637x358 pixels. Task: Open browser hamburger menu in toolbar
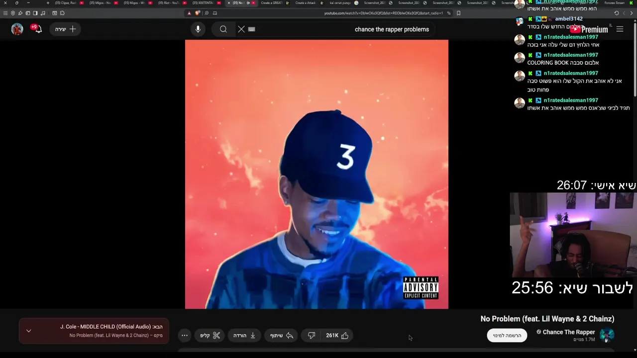click(x=5, y=13)
